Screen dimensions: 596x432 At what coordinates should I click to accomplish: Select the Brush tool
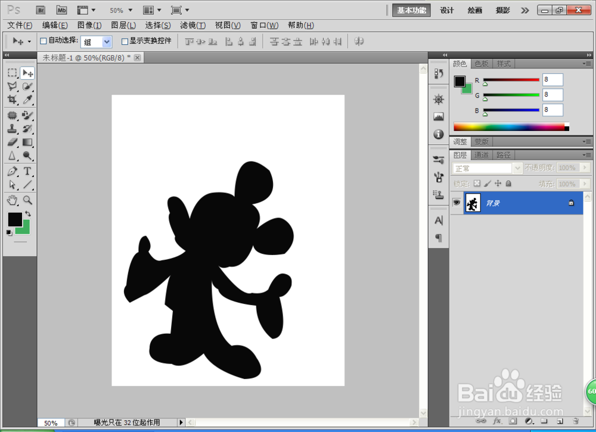[27, 115]
